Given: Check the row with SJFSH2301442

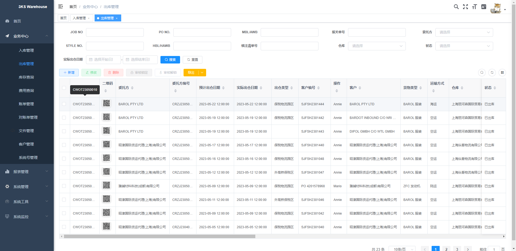Looking at the screenshot, I should (64, 118).
